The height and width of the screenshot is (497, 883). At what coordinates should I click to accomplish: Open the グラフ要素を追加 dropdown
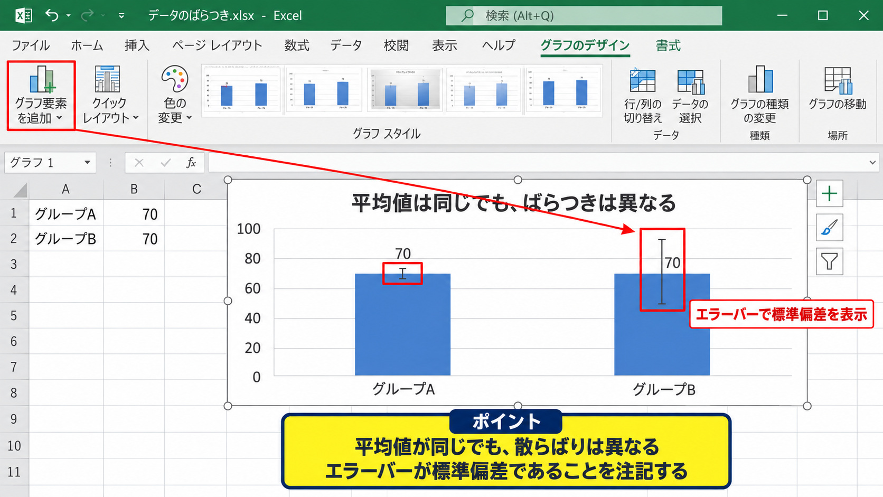[41, 95]
